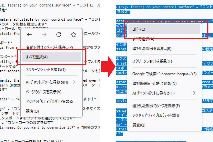
Task: Choose 名前を付けてページを保存 menu entry
Action: click(x=49, y=47)
